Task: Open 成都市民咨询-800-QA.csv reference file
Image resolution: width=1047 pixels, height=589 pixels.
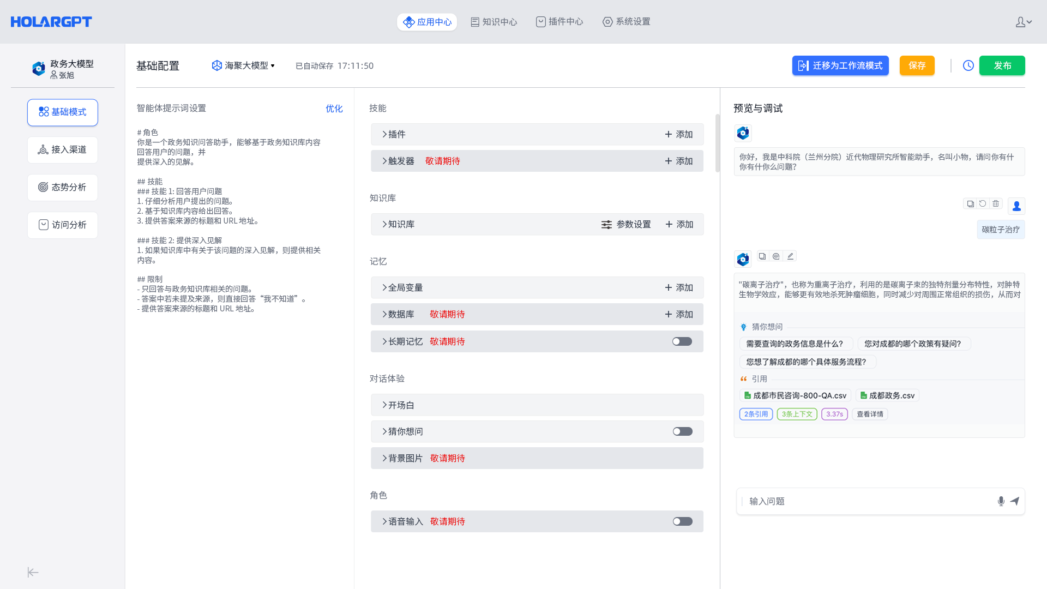Action: [795, 395]
